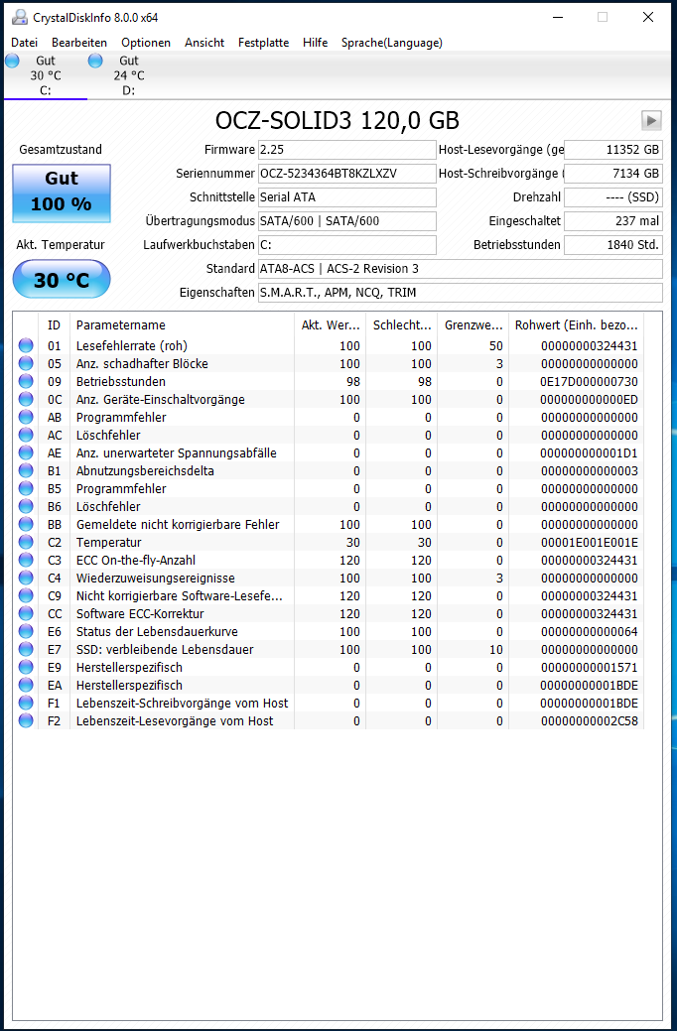
Task: Click the Schlecht... column header
Action: tap(401, 324)
